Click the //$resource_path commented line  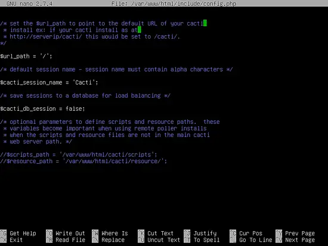[x=83, y=161]
